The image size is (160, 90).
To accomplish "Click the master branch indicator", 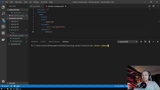I will (5, 86).
